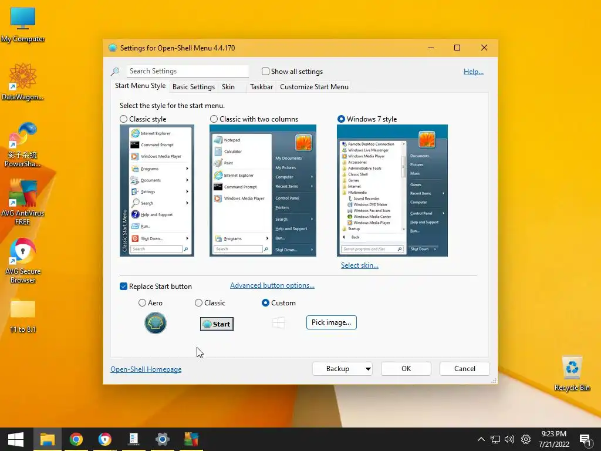Open the gear settings app on taskbar
Screen dimensions: 601x451
tap(162, 439)
